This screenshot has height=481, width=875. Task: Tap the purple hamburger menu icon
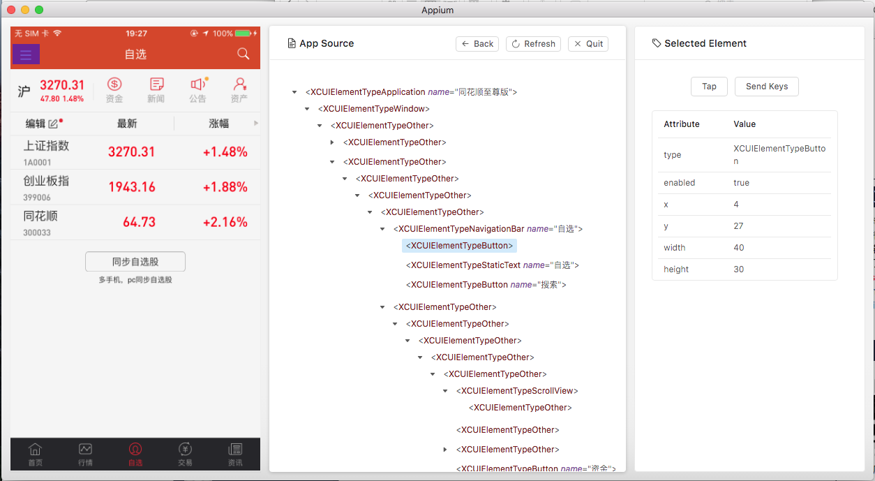[26, 54]
